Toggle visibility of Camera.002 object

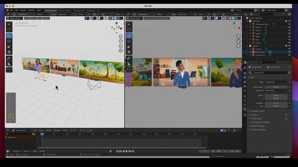[289, 55]
